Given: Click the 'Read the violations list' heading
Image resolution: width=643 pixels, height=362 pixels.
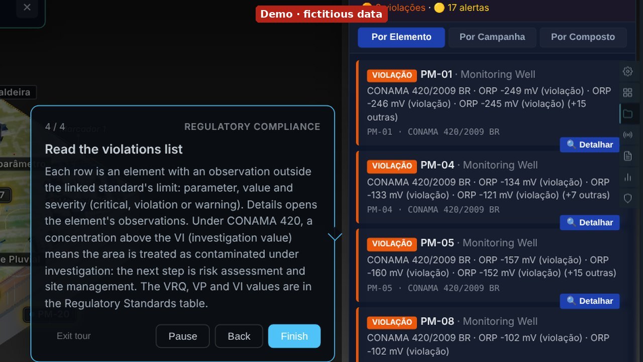Looking at the screenshot, I should [114, 149].
